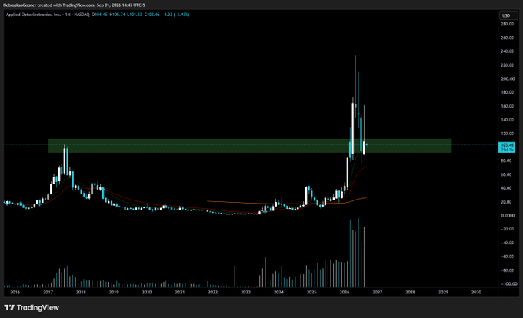523x318 pixels.
Task: Click the NASDAQ exchange label in the legend
Action: [82, 15]
